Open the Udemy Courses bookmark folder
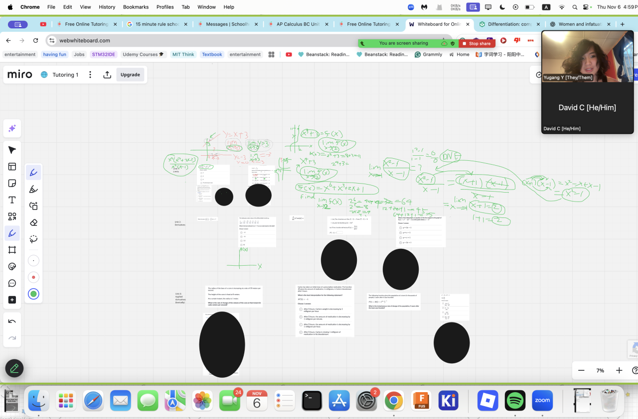Screen dimensions: 638x419 click(143, 54)
